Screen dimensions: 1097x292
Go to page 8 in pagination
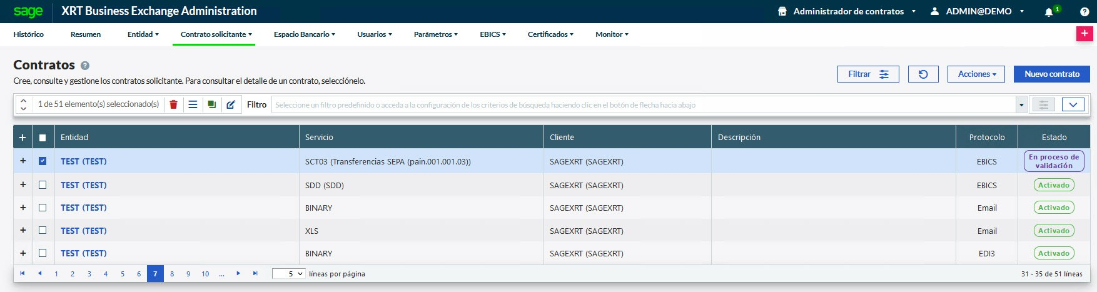[172, 274]
